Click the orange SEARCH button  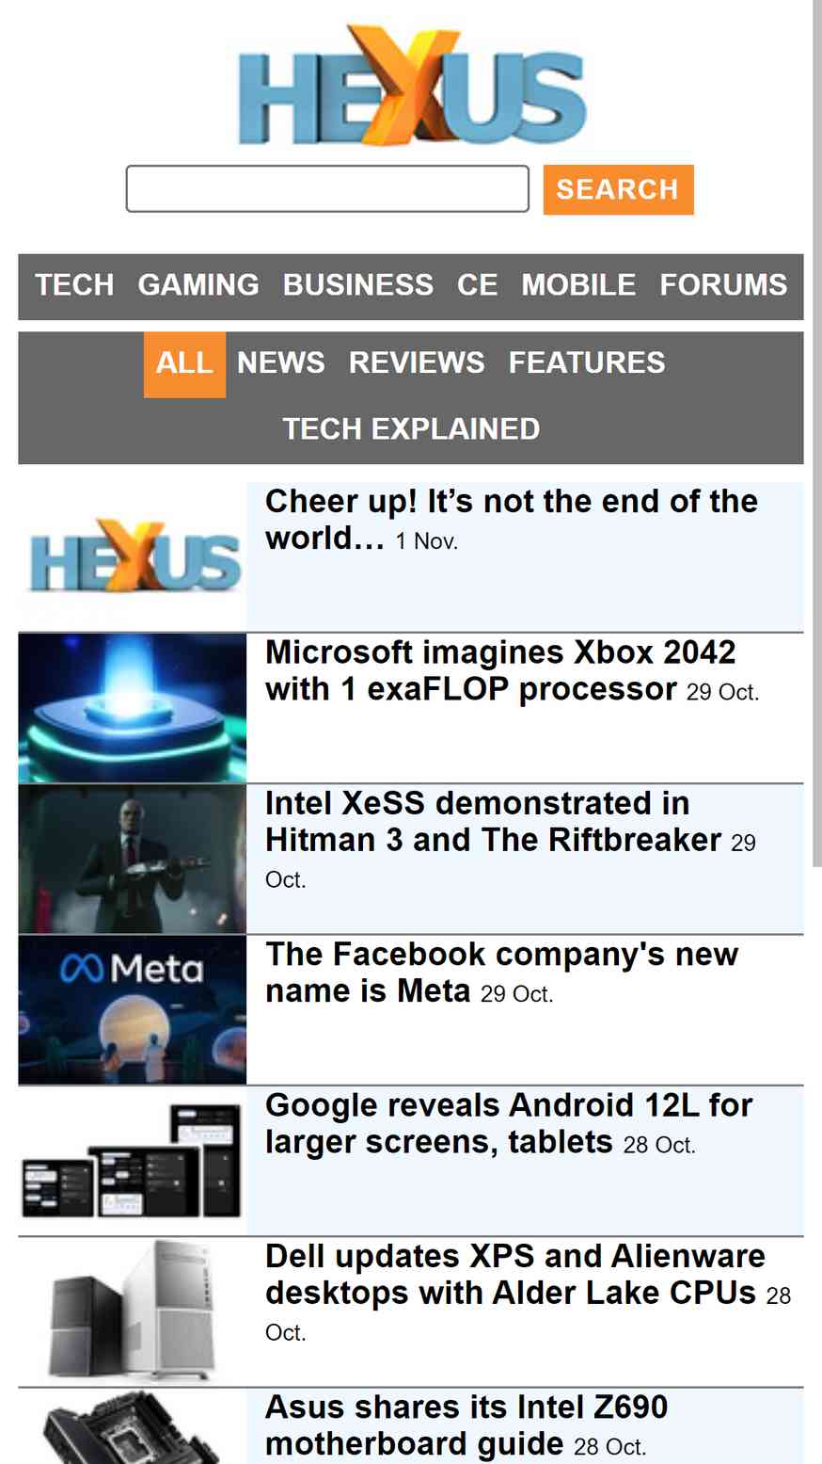[618, 189]
